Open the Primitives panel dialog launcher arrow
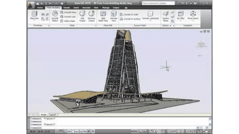The width and height of the screenshot is (239, 134). point(49,26)
